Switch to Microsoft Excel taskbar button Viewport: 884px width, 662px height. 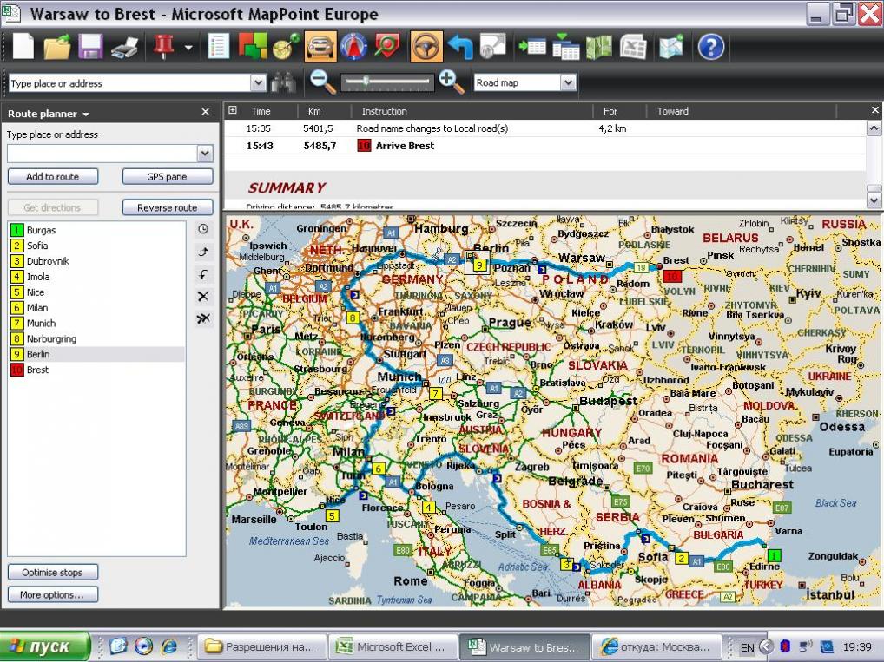[x=393, y=646]
